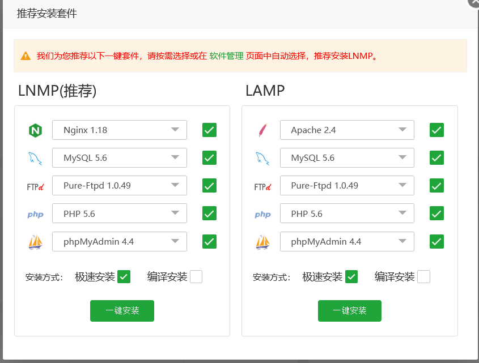
Task: Uncheck LAMP MySQL 5.6 checkbox
Action: coord(436,158)
